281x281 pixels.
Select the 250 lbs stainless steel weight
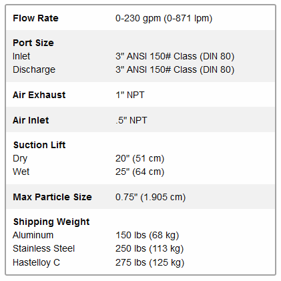click(150, 249)
